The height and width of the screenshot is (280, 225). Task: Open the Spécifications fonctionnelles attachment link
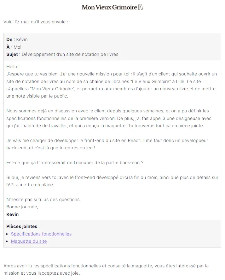41,234
